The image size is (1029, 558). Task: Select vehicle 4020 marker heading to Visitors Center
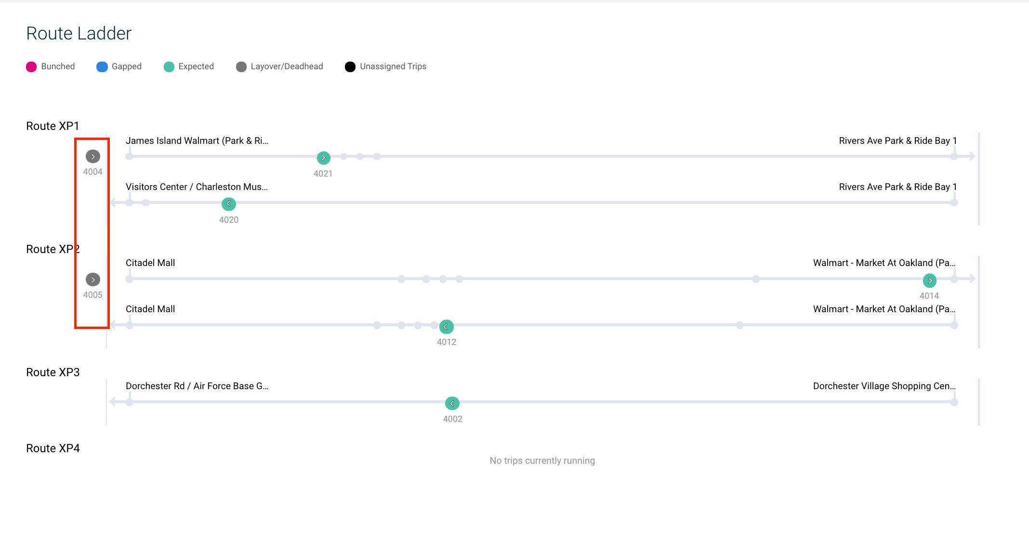(x=228, y=204)
